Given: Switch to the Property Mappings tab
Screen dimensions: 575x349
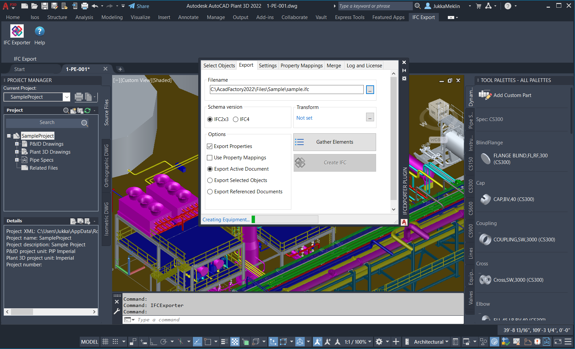Looking at the screenshot, I should pos(301,66).
